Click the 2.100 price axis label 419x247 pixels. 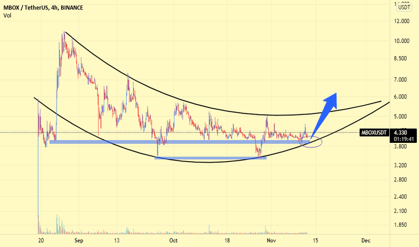point(400,211)
